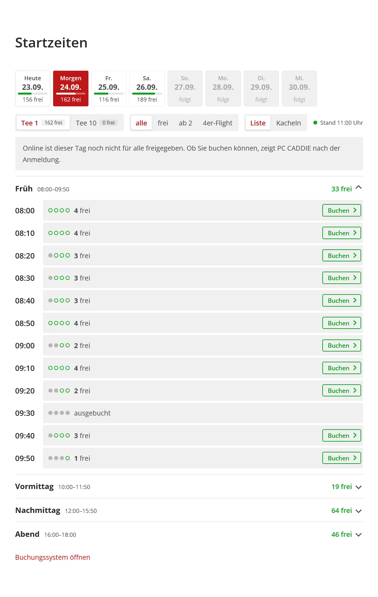The height and width of the screenshot is (597, 378).
Task: Select Wednesday 30.09. date tile
Action: tap(299, 89)
